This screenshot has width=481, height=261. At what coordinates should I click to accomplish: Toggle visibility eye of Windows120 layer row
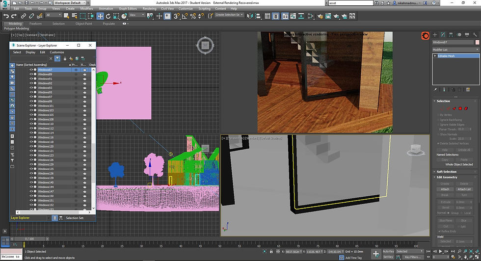[31, 146]
